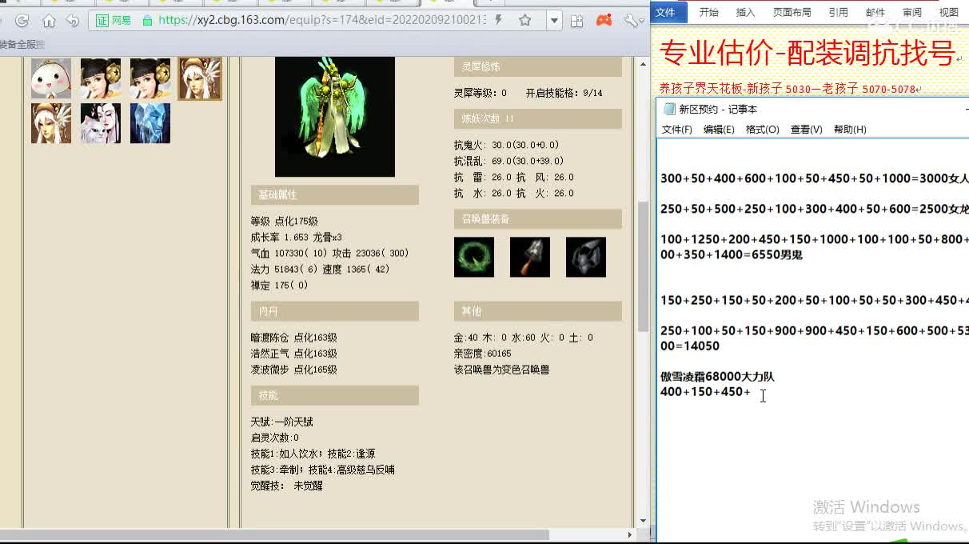Select the pink-haired pet avatar
The image size is (969, 544).
click(x=101, y=123)
